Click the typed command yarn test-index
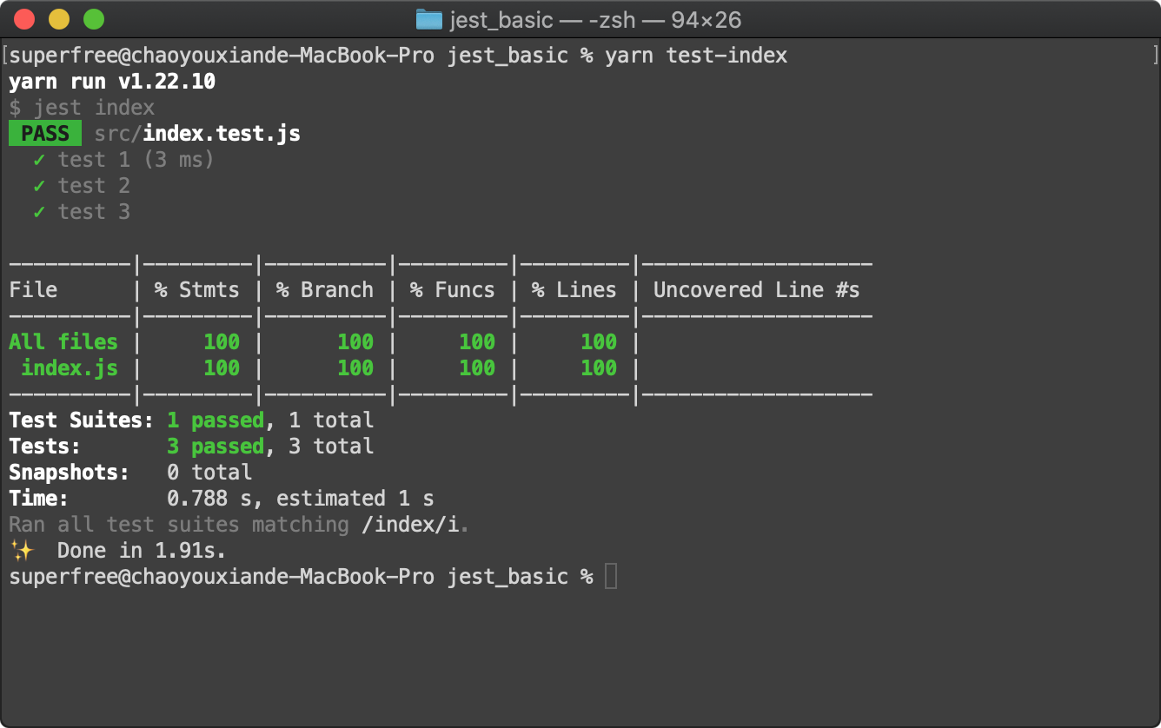 click(696, 56)
